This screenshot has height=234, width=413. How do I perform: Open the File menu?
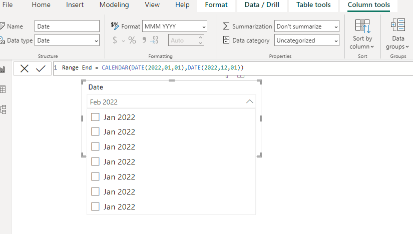tap(7, 4)
